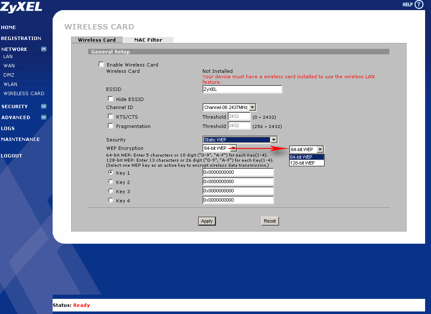Select the Key 4 radio button
The image size is (431, 314).
111,200
